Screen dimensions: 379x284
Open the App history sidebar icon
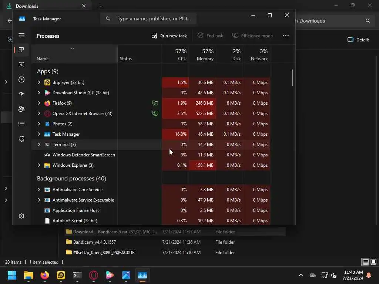tap(21, 80)
